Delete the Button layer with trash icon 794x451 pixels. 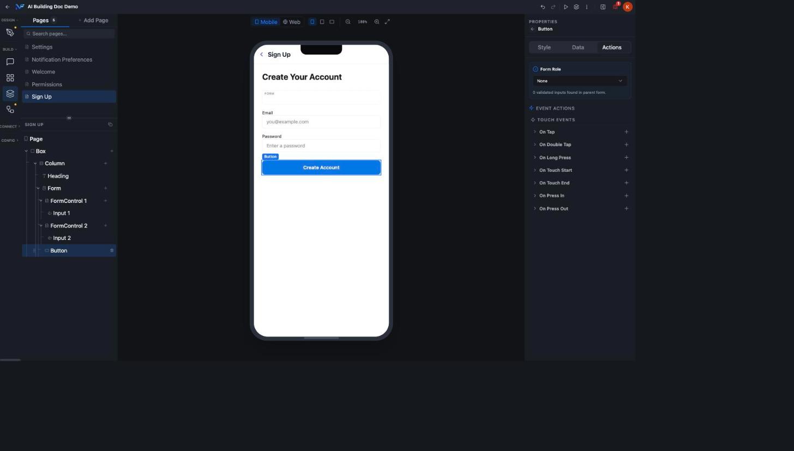click(112, 251)
